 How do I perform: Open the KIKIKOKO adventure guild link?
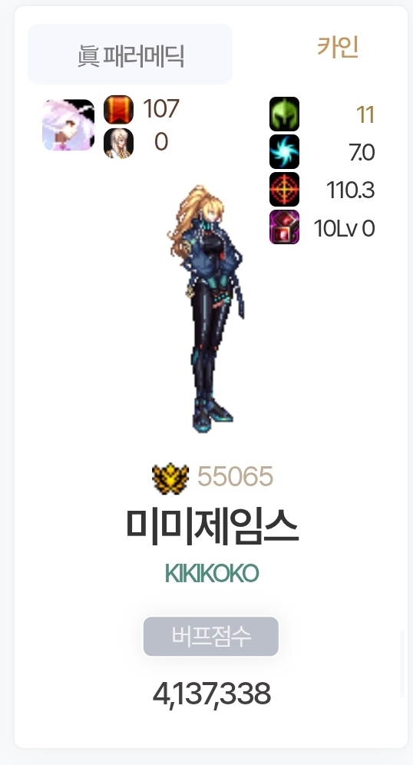click(212, 573)
